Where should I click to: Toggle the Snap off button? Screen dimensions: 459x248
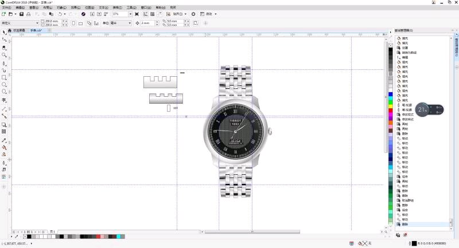pyautogui.click(x=168, y=14)
